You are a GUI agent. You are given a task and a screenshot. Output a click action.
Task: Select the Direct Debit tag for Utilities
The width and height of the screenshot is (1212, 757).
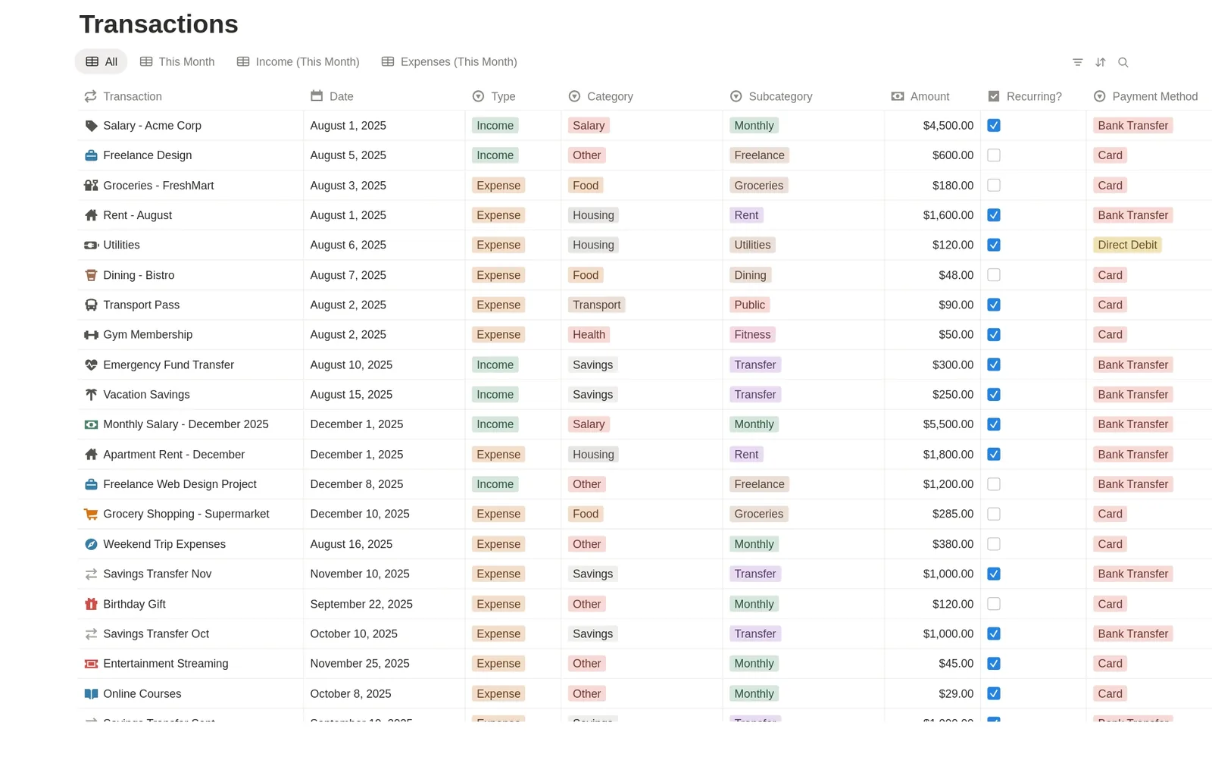click(x=1127, y=245)
